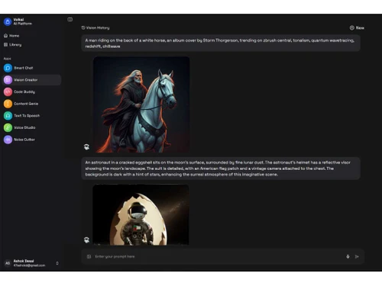
Task: Click the bot avatar beside astronaut image
Action: [86, 239]
